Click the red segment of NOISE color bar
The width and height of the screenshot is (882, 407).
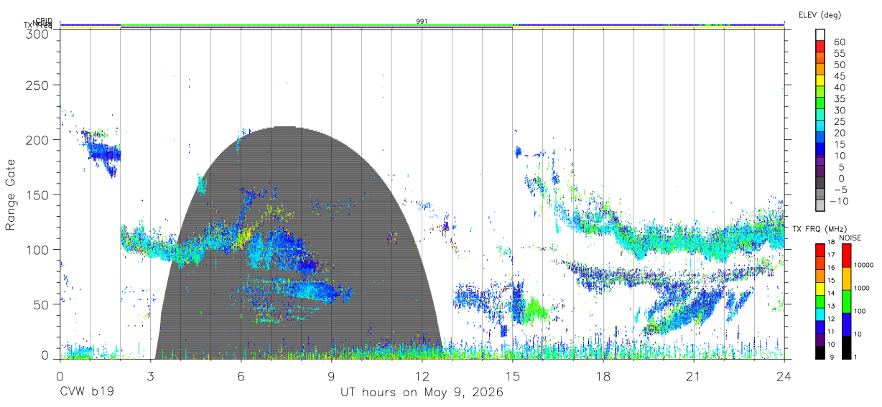pos(846,256)
